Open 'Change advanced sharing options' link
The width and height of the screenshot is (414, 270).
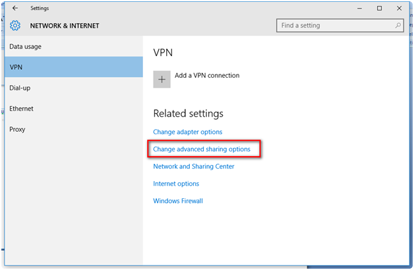[x=202, y=149]
